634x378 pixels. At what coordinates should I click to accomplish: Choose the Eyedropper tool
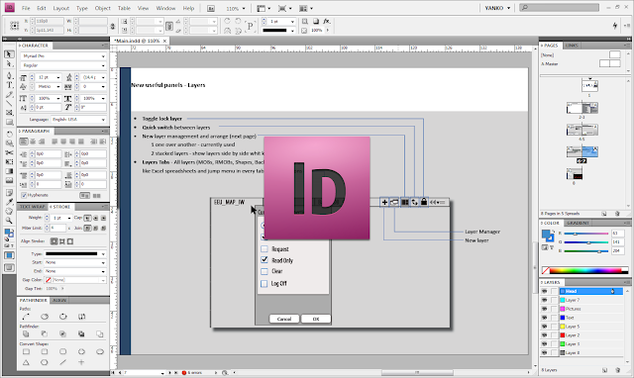click(x=9, y=202)
